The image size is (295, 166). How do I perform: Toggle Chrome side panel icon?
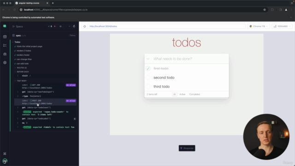coord(280,10)
